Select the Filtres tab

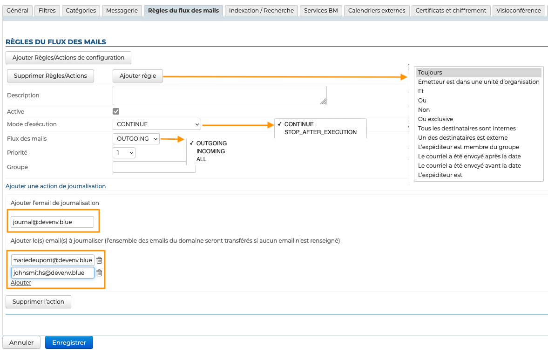(47, 10)
